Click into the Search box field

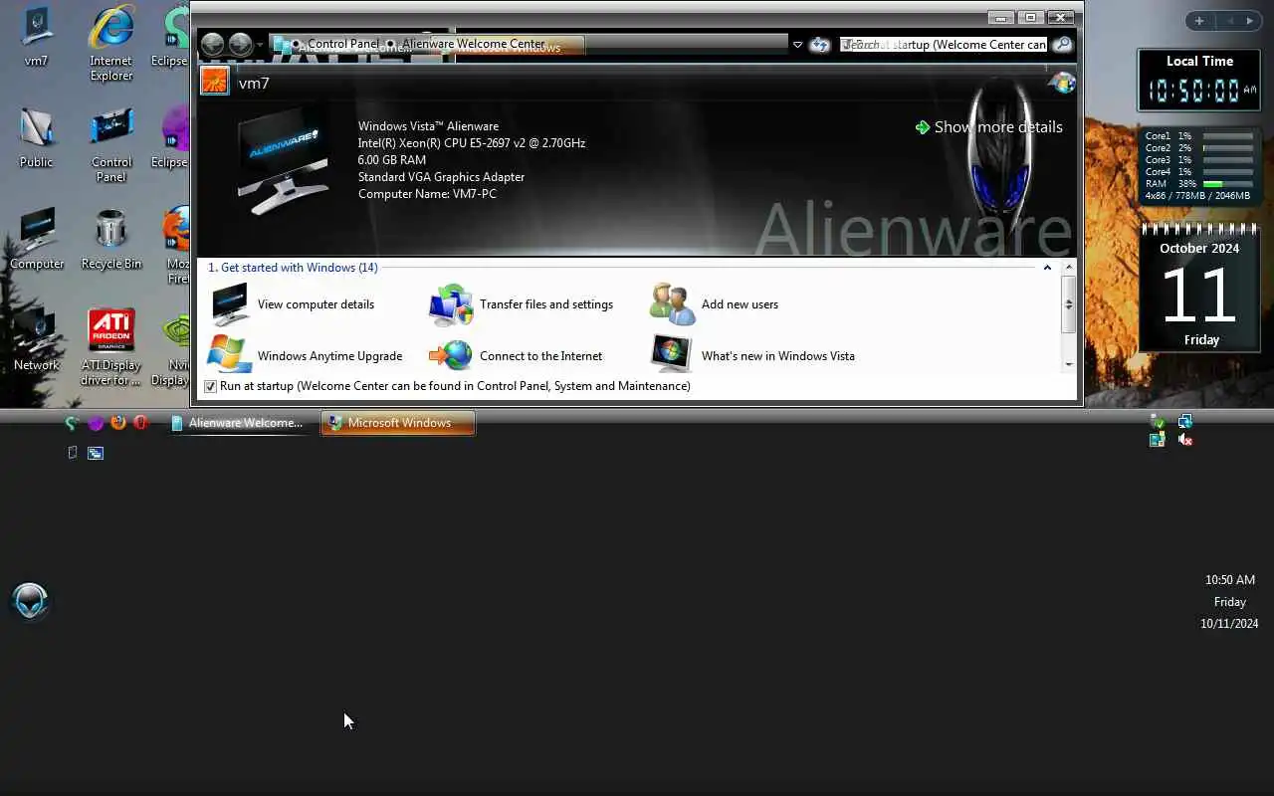944,45
